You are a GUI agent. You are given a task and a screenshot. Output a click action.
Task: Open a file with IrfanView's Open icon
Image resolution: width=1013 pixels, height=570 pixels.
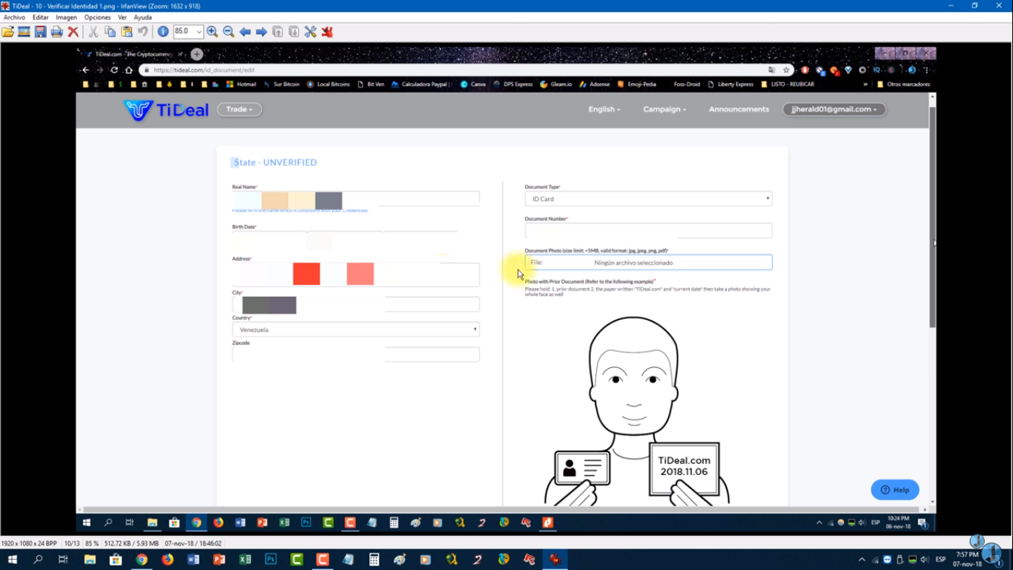[8, 32]
